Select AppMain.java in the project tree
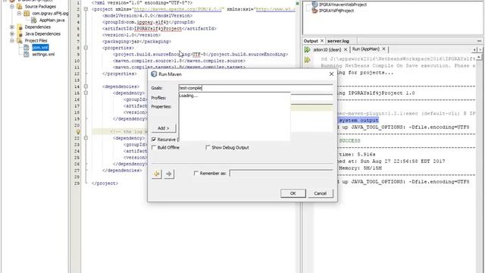 52,20
